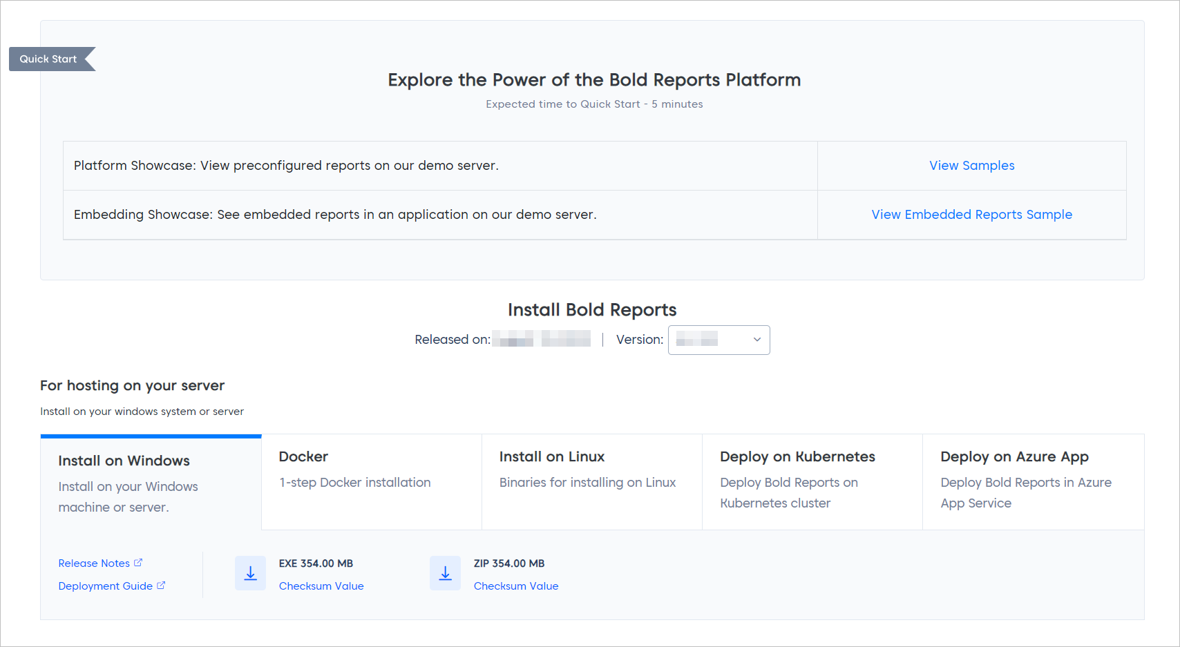Click the chevron arrow in the Version selector
This screenshot has width=1180, height=647.
pos(756,340)
